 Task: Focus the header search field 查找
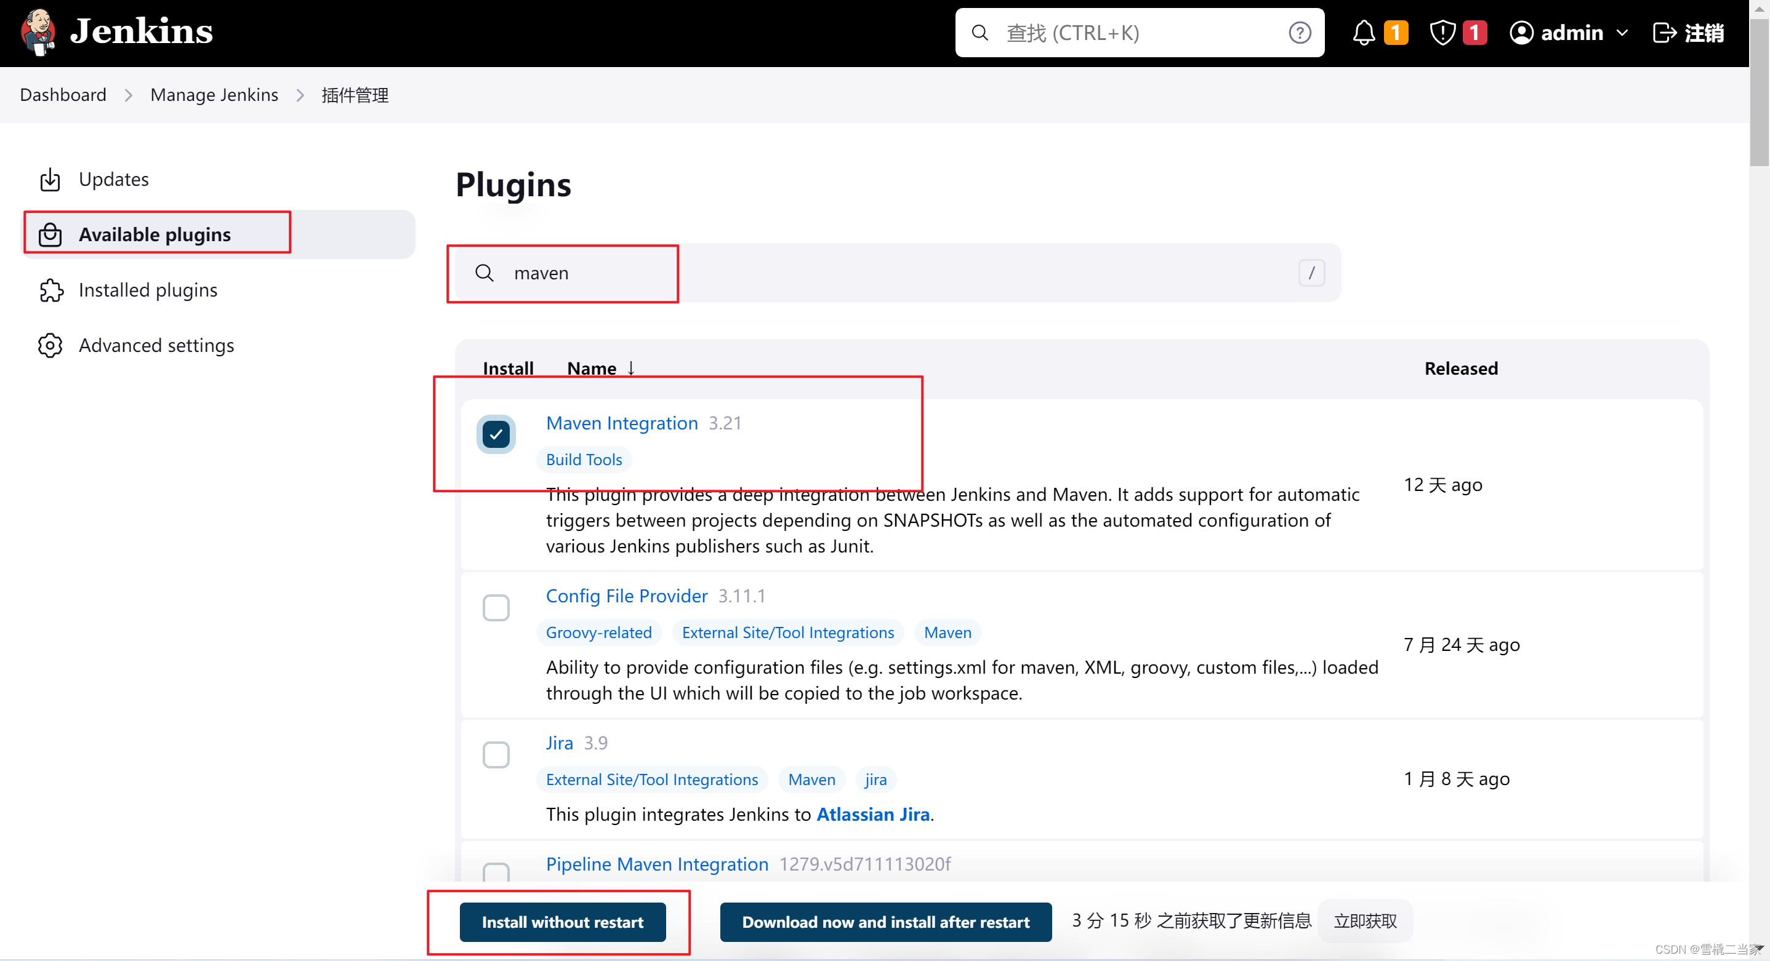[1139, 33]
